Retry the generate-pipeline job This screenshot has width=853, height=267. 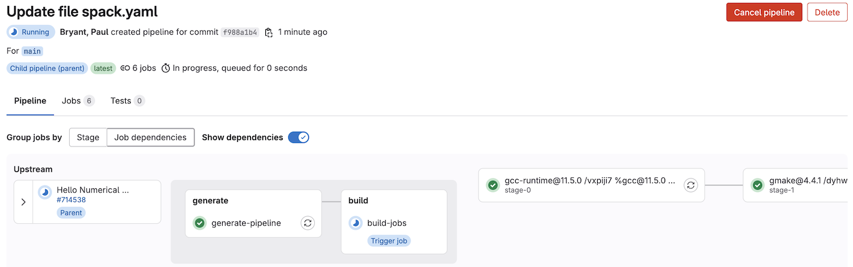307,223
